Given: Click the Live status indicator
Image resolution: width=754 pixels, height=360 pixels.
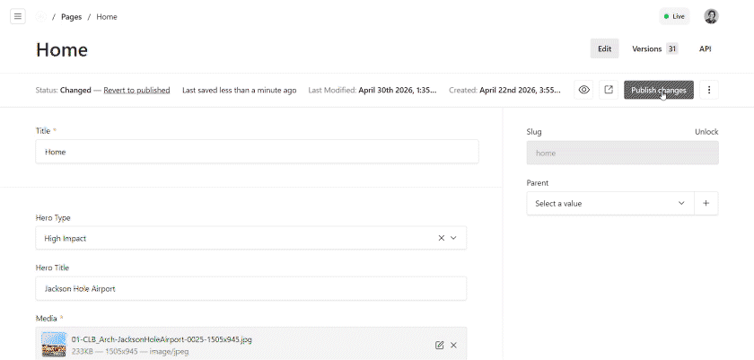Looking at the screenshot, I should 674,16.
